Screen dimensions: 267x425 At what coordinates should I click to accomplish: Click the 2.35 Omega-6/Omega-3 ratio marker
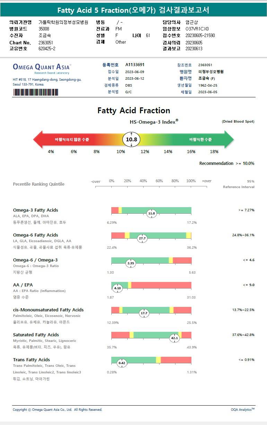coord(131,263)
